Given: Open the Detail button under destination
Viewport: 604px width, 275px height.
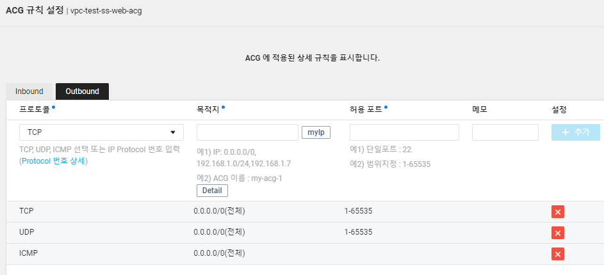Looking at the screenshot, I should [212, 191].
